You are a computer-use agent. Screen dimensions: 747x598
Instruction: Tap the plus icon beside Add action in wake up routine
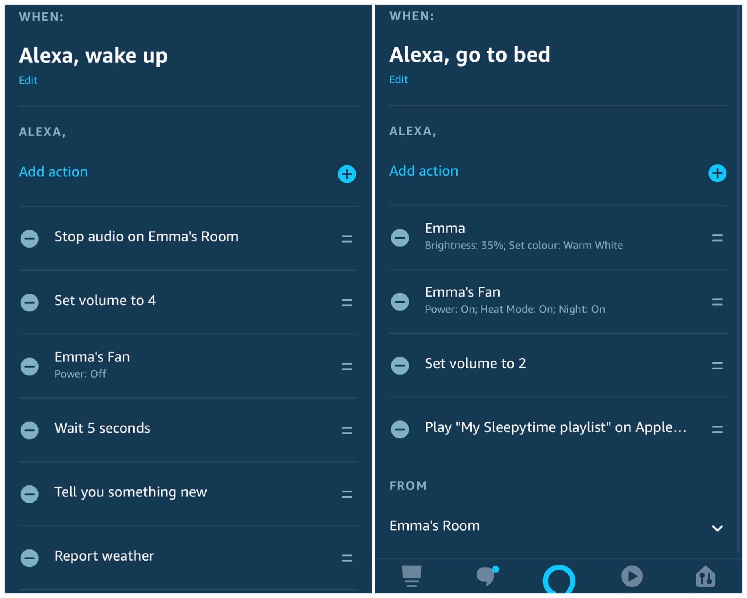pos(346,174)
